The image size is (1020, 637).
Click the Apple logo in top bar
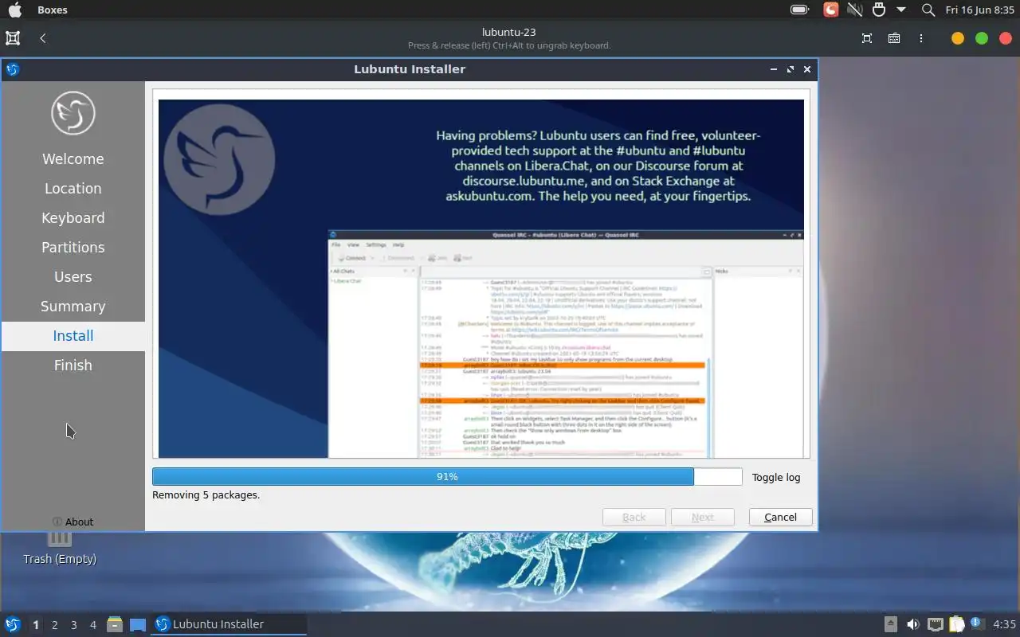[14, 10]
